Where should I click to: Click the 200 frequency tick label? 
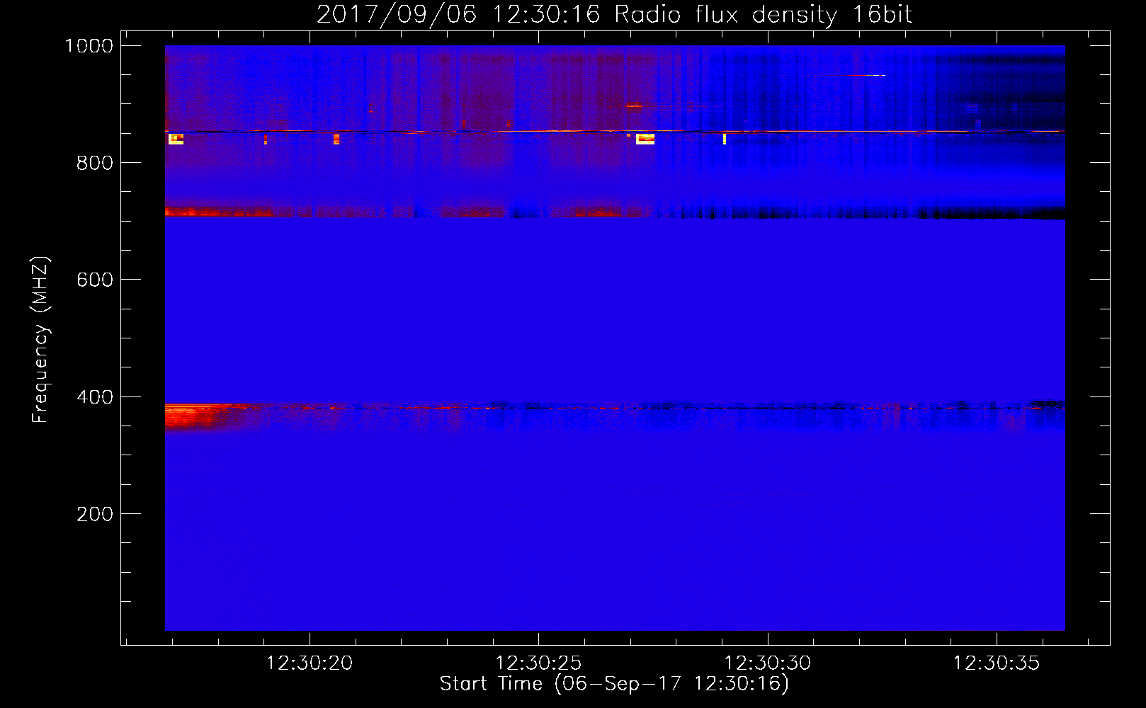95,514
